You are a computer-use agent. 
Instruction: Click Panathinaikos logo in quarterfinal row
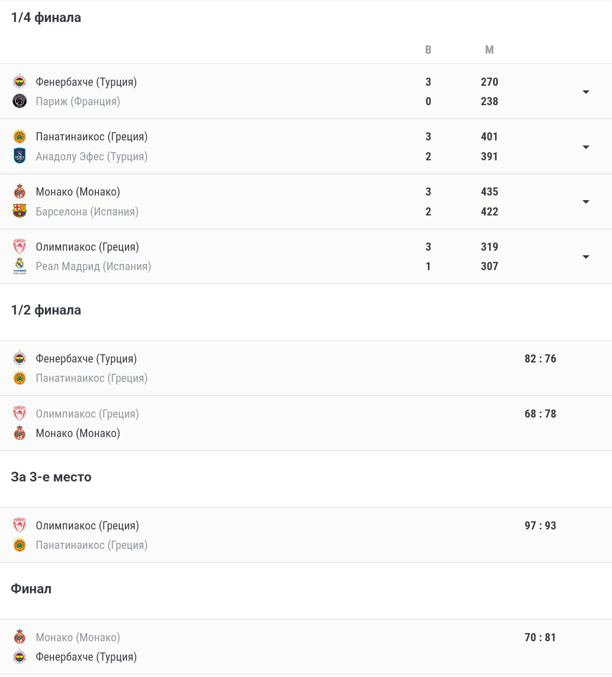pyautogui.click(x=19, y=136)
